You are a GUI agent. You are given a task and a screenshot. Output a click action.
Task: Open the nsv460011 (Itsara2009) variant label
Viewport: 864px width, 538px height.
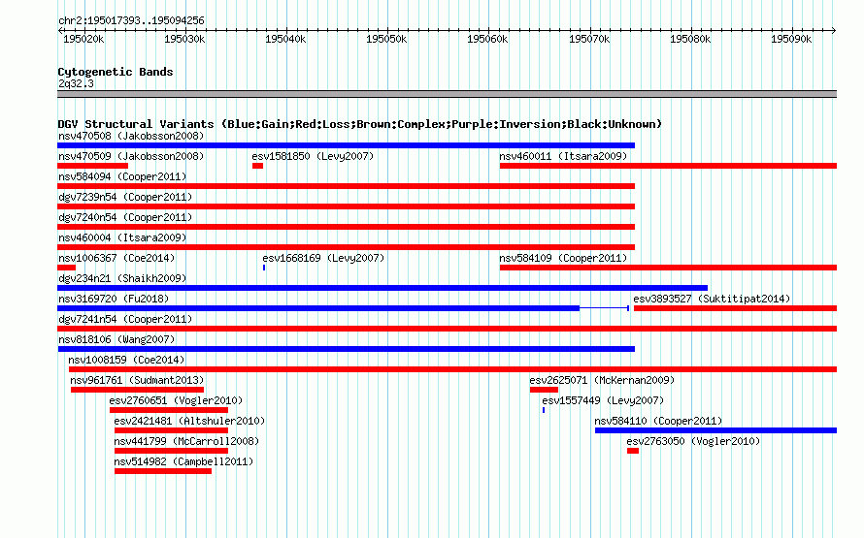(x=563, y=156)
